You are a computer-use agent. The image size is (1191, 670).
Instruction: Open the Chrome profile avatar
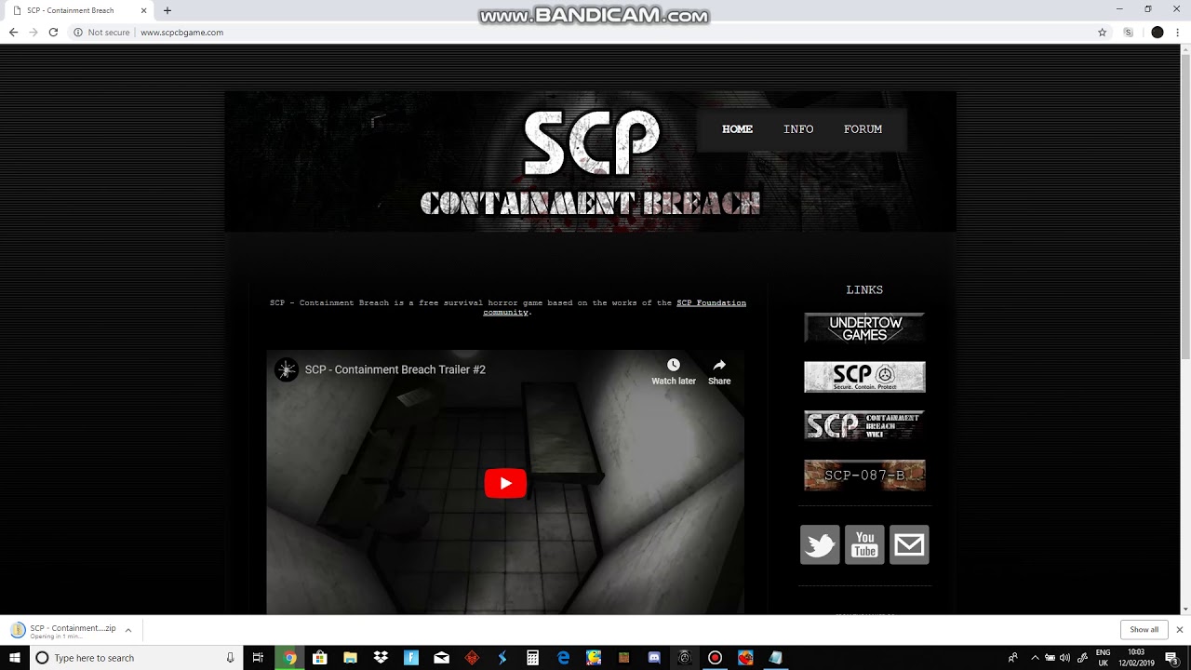point(1158,33)
